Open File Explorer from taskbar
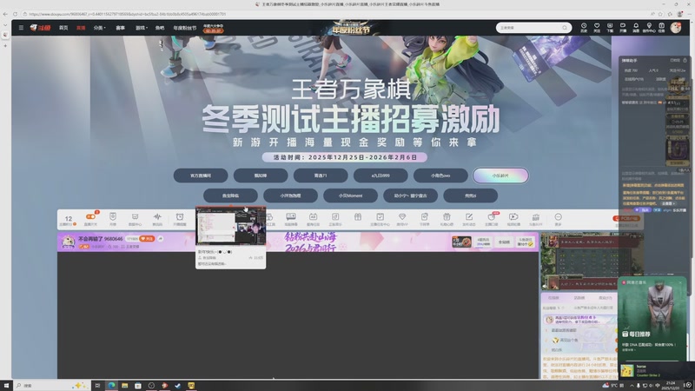 (x=124, y=385)
